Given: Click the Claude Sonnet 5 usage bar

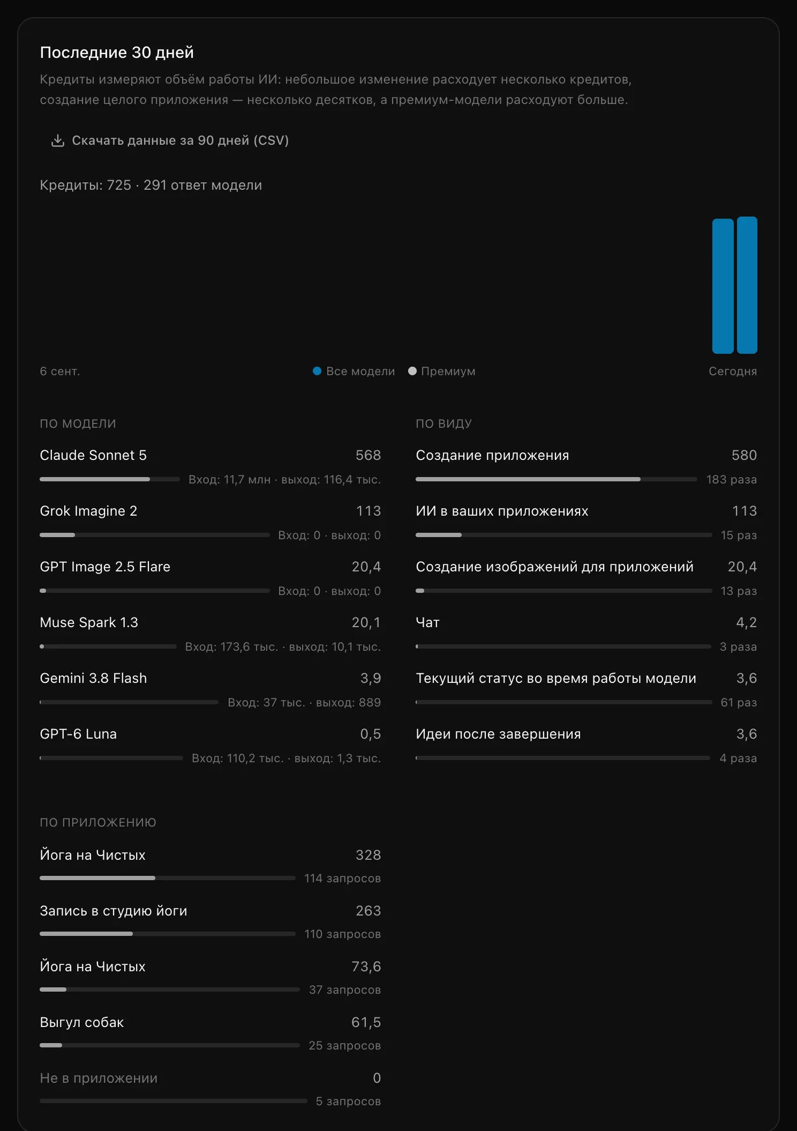Looking at the screenshot, I should pyautogui.click(x=110, y=479).
